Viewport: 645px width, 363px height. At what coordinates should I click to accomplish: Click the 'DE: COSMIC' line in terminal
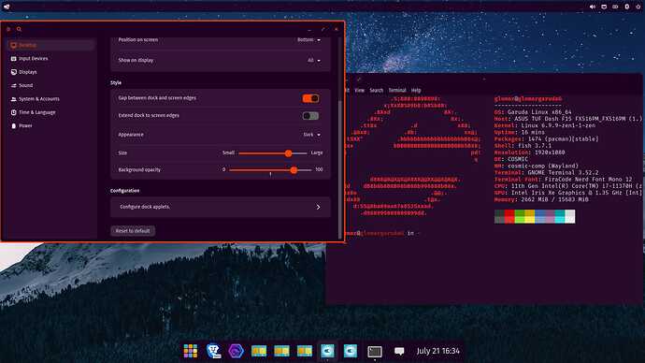click(x=511, y=159)
